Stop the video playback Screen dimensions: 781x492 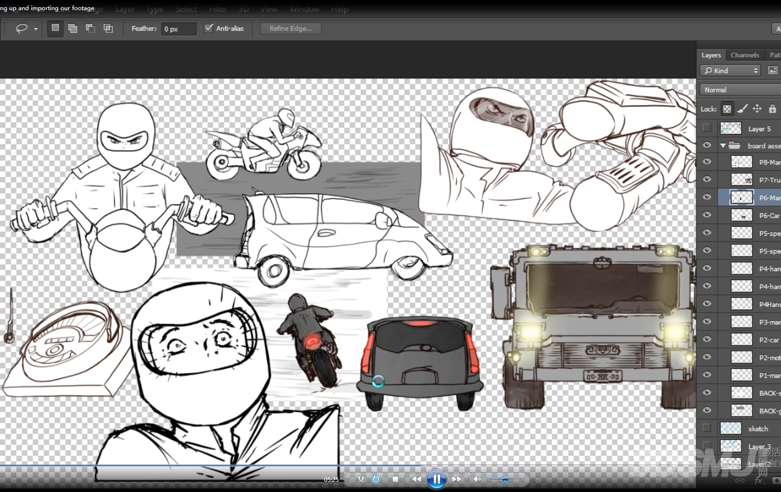point(395,479)
